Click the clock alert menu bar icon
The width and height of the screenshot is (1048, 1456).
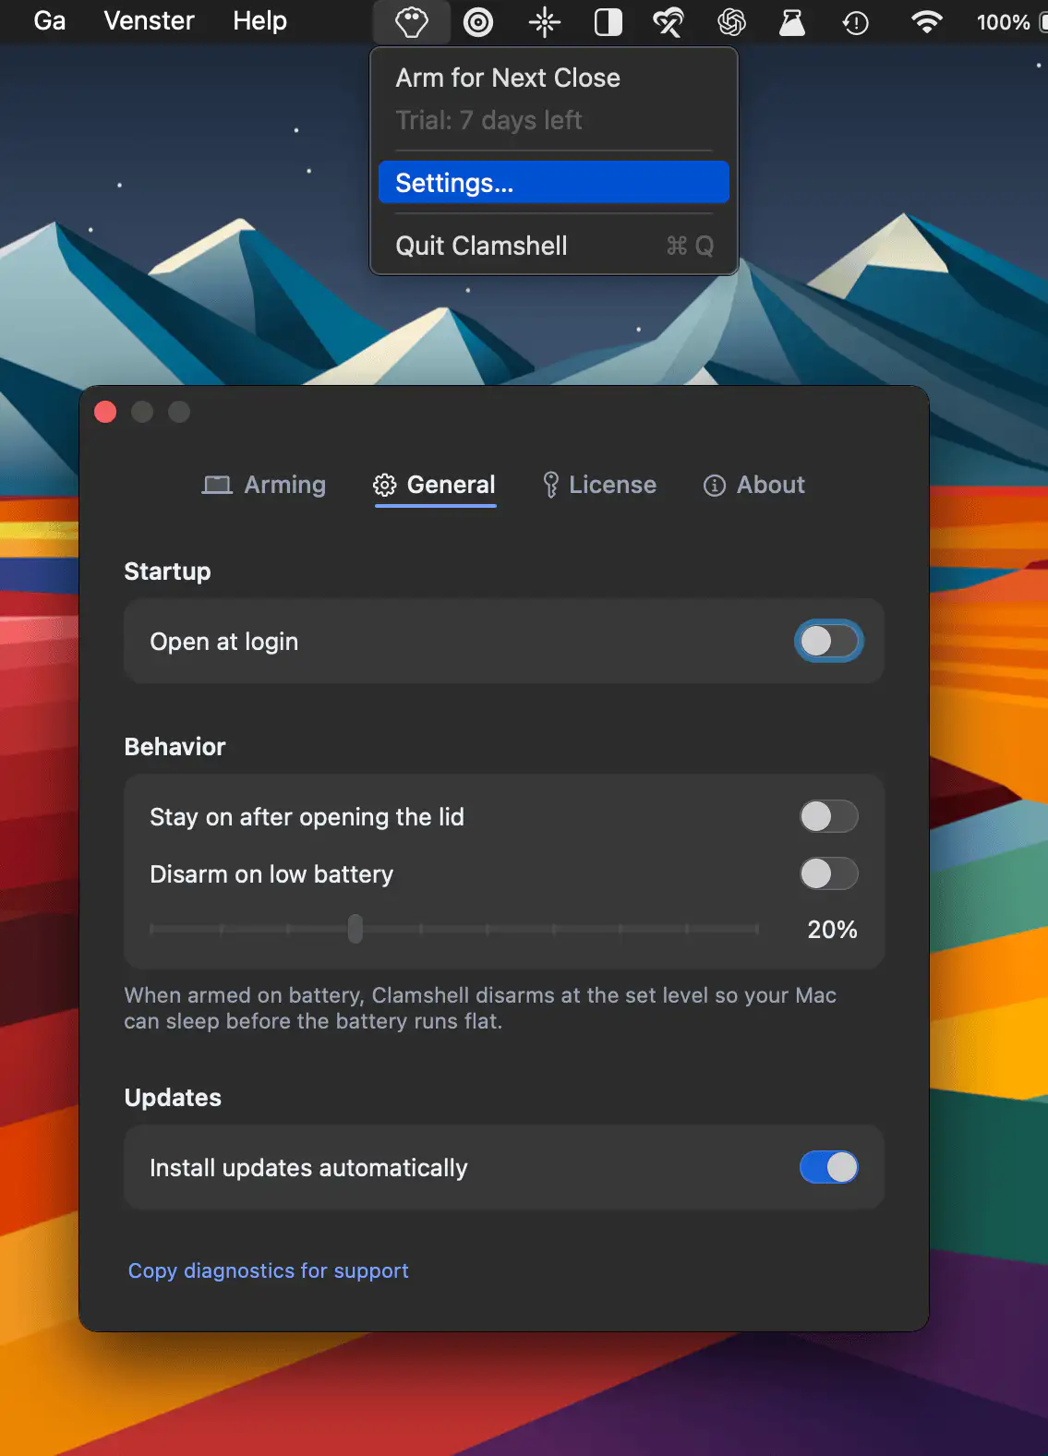coord(856,22)
